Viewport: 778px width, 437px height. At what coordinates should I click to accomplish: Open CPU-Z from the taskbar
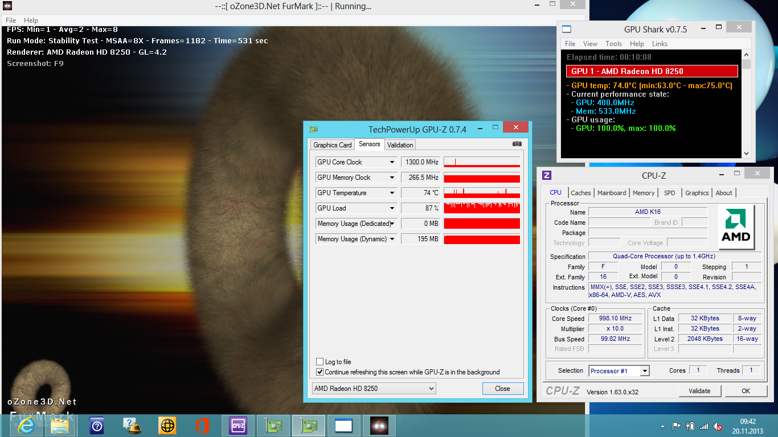click(x=238, y=426)
